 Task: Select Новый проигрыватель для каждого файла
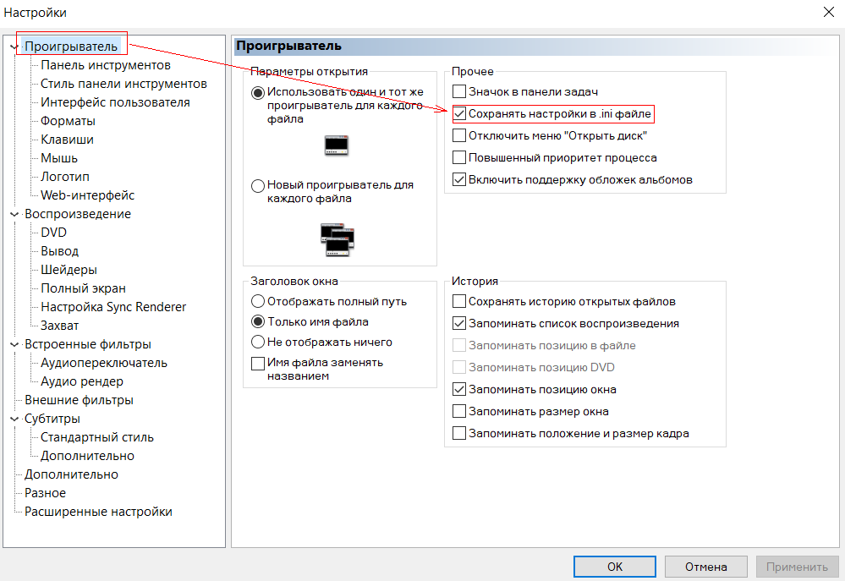point(258,185)
